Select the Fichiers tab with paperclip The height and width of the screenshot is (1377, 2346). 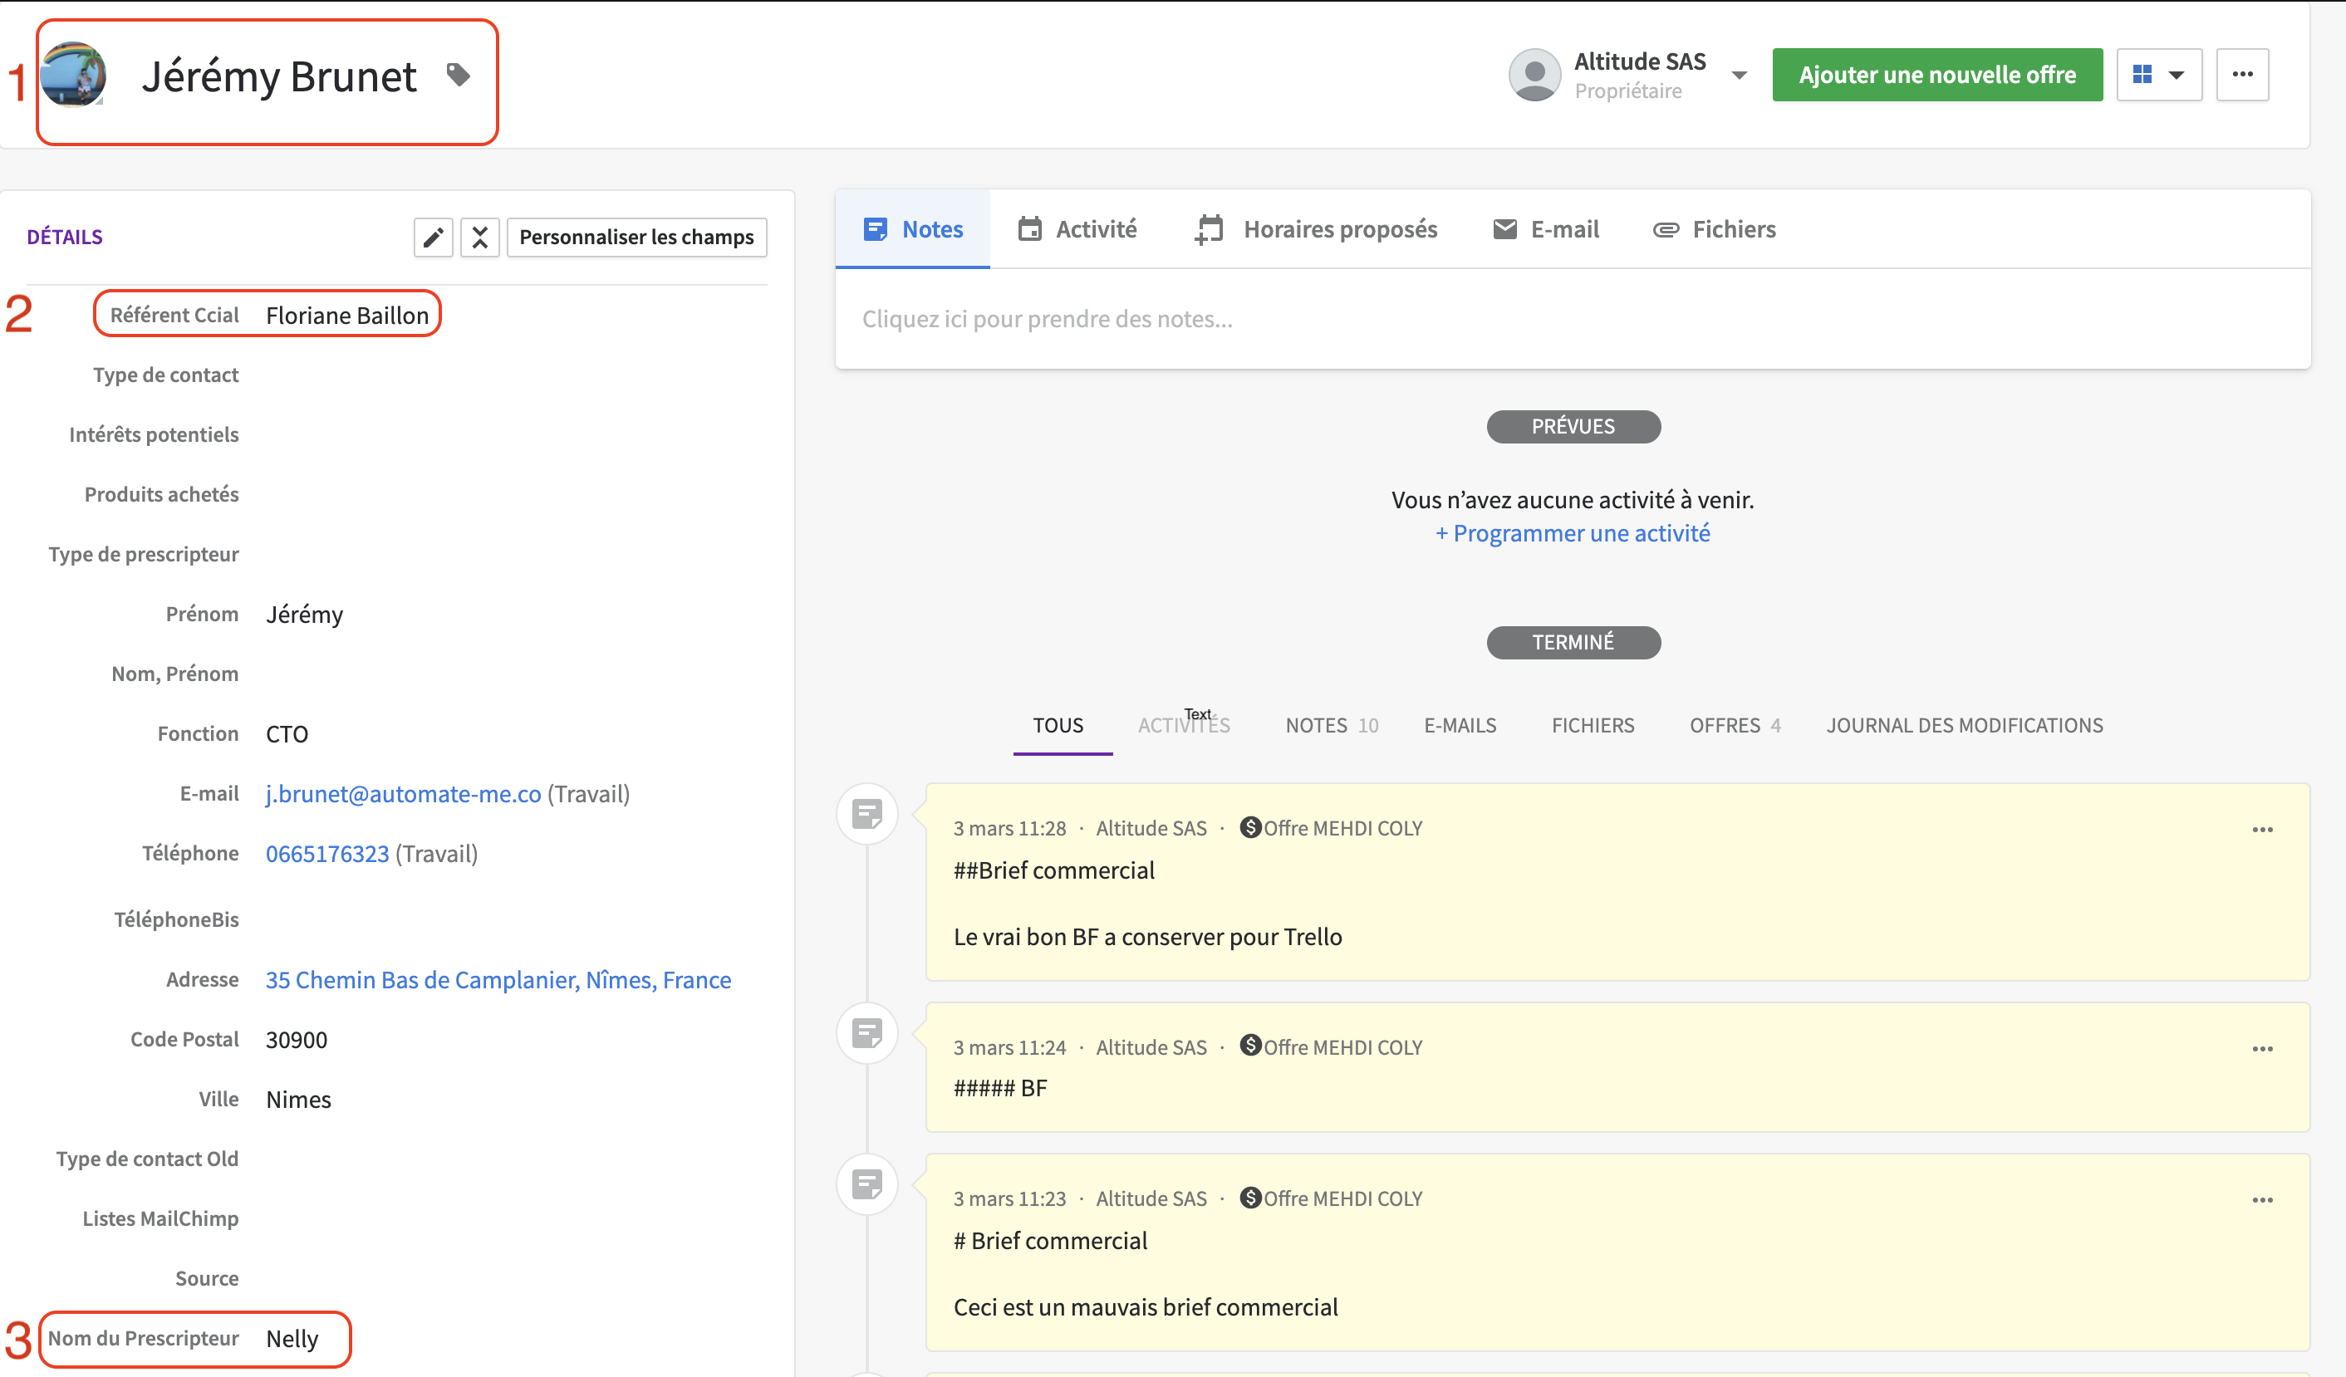(1714, 229)
